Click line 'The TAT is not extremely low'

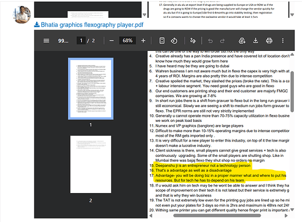pyautogui.click(x=223, y=200)
